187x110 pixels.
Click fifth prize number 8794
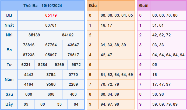[x=51, y=75]
